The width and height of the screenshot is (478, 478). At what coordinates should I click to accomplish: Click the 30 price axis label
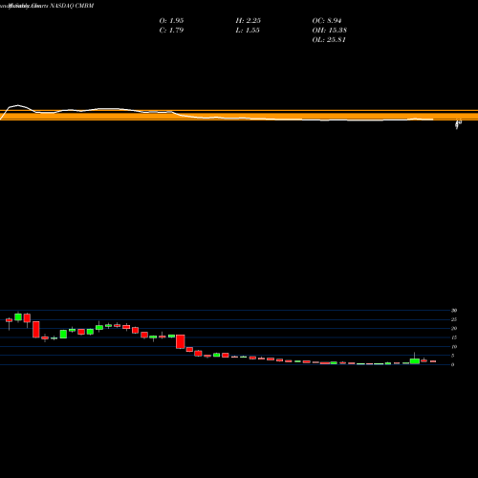coord(454,311)
